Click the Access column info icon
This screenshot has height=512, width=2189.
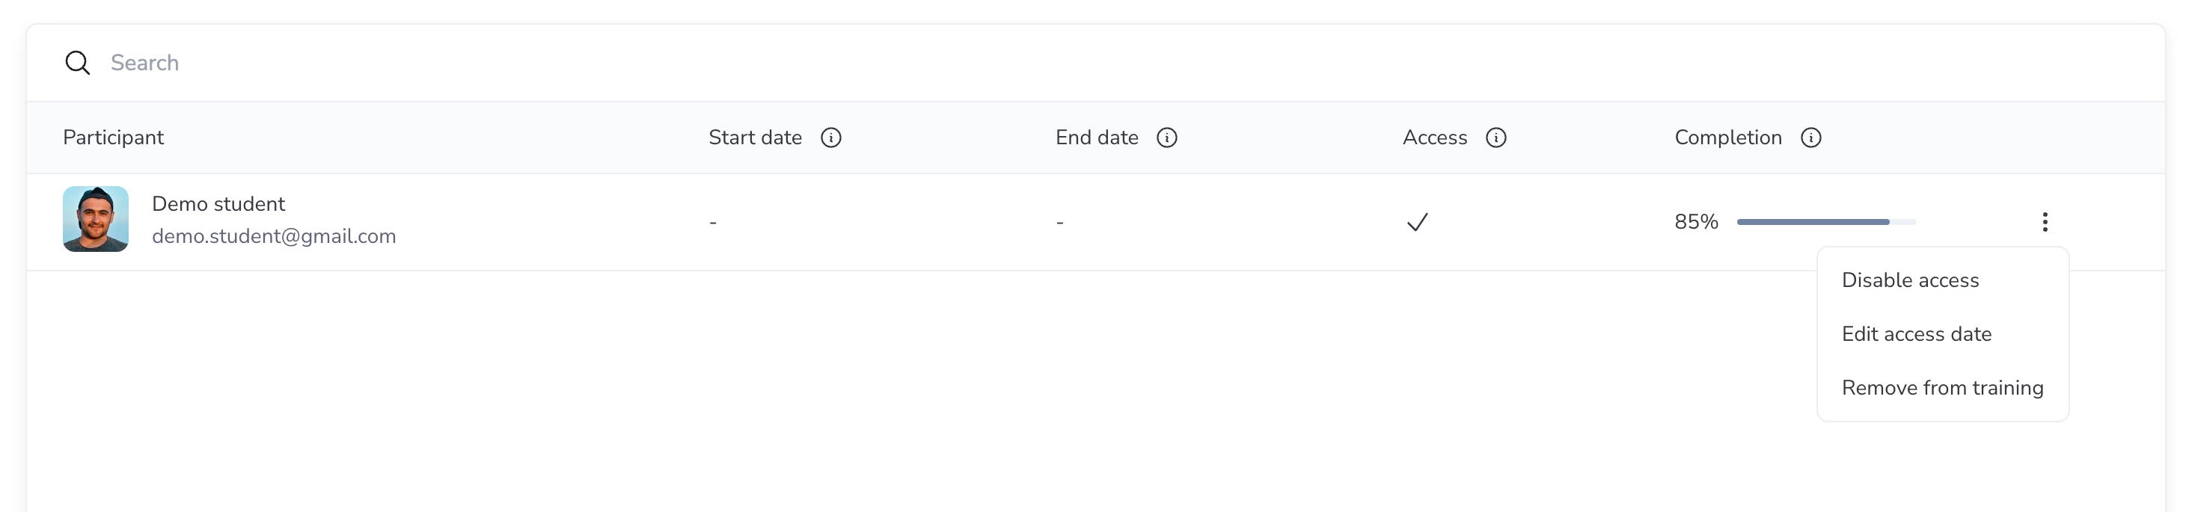[x=1495, y=138]
